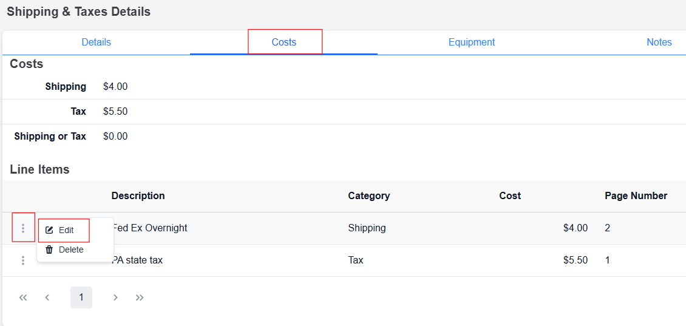This screenshot has height=326, width=686.
Task: Click the Shipping or Tax value $0.00
Action: 115,137
